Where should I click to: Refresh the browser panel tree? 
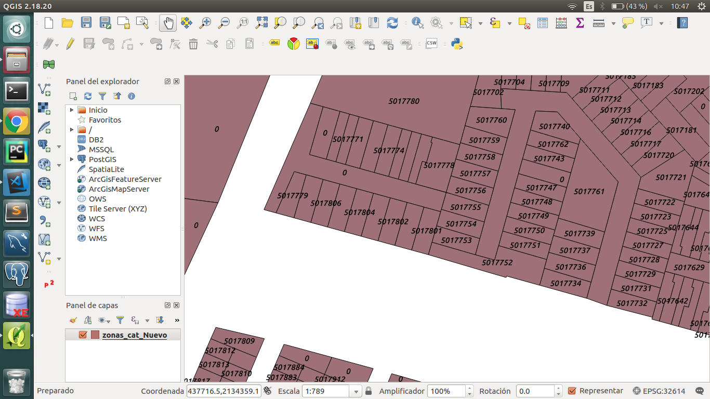point(88,96)
